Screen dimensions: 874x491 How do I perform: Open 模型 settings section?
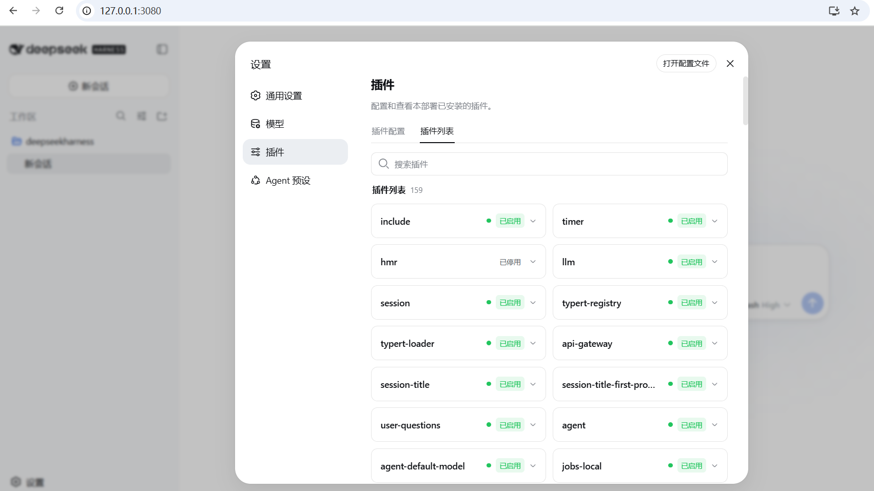coord(295,124)
